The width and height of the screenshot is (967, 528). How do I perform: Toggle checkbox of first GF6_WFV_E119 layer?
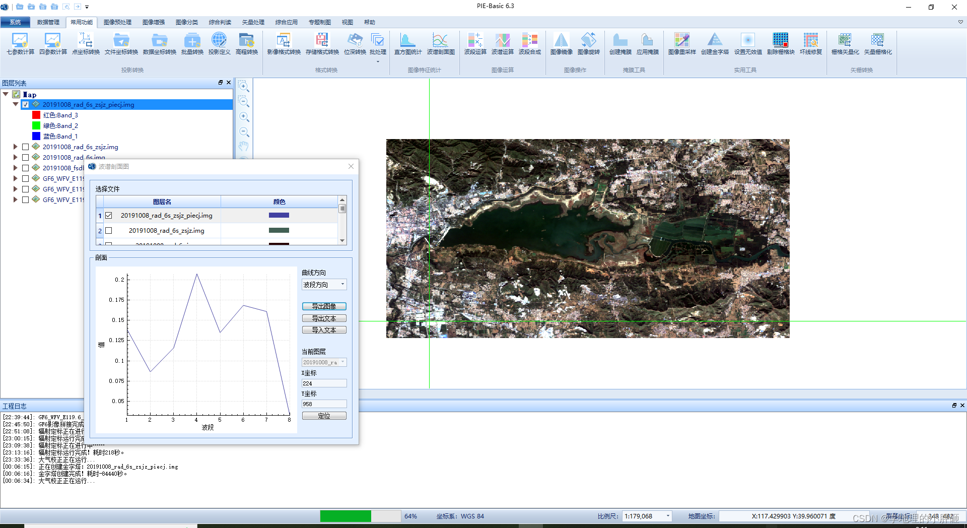25,178
